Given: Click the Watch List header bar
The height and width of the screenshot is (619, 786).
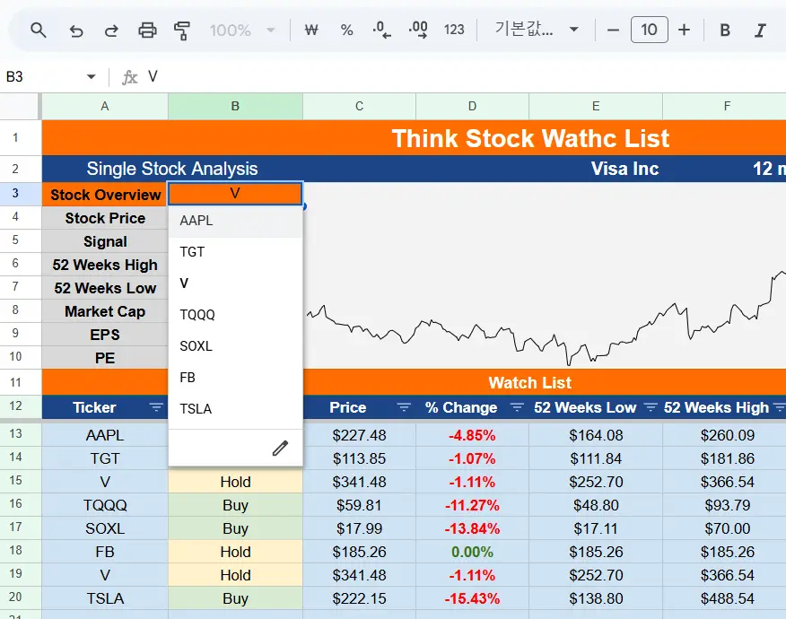Looking at the screenshot, I should tap(530, 382).
